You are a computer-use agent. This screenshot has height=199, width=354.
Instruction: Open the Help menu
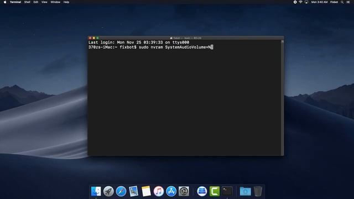pyautogui.click(x=66, y=2)
